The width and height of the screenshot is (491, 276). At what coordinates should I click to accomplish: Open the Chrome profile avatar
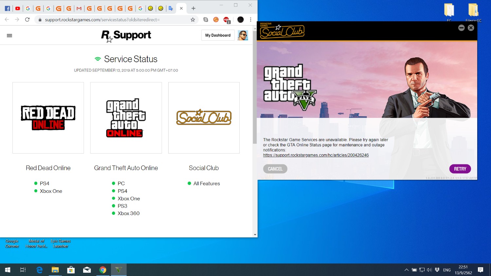[241, 20]
